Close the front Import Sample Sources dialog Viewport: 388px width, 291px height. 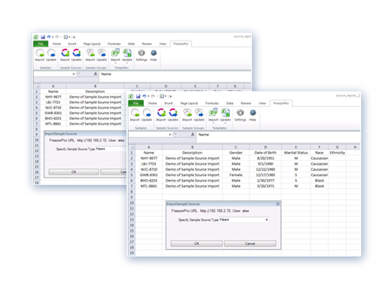278,204
